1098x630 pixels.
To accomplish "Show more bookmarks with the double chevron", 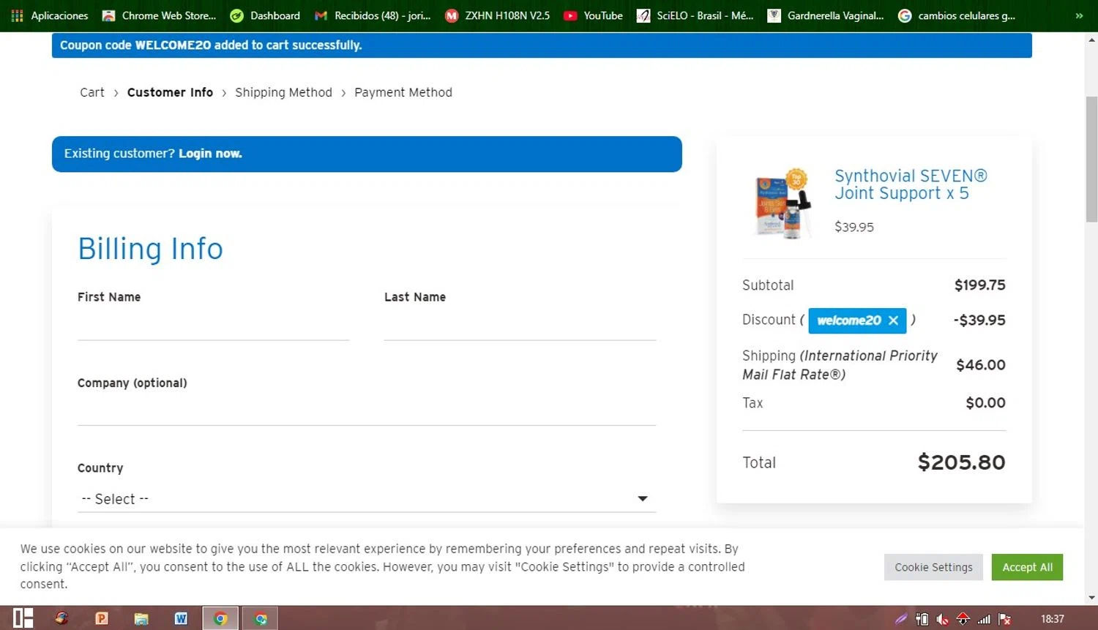I will [x=1079, y=15].
